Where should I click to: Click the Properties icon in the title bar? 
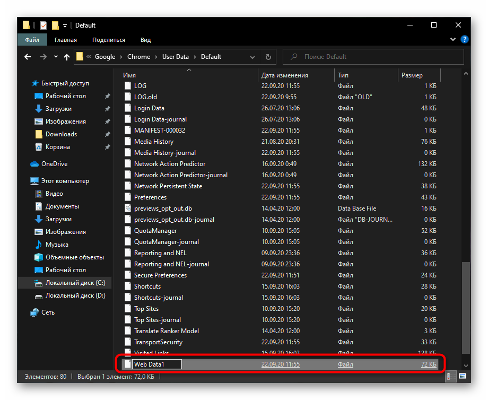point(43,25)
